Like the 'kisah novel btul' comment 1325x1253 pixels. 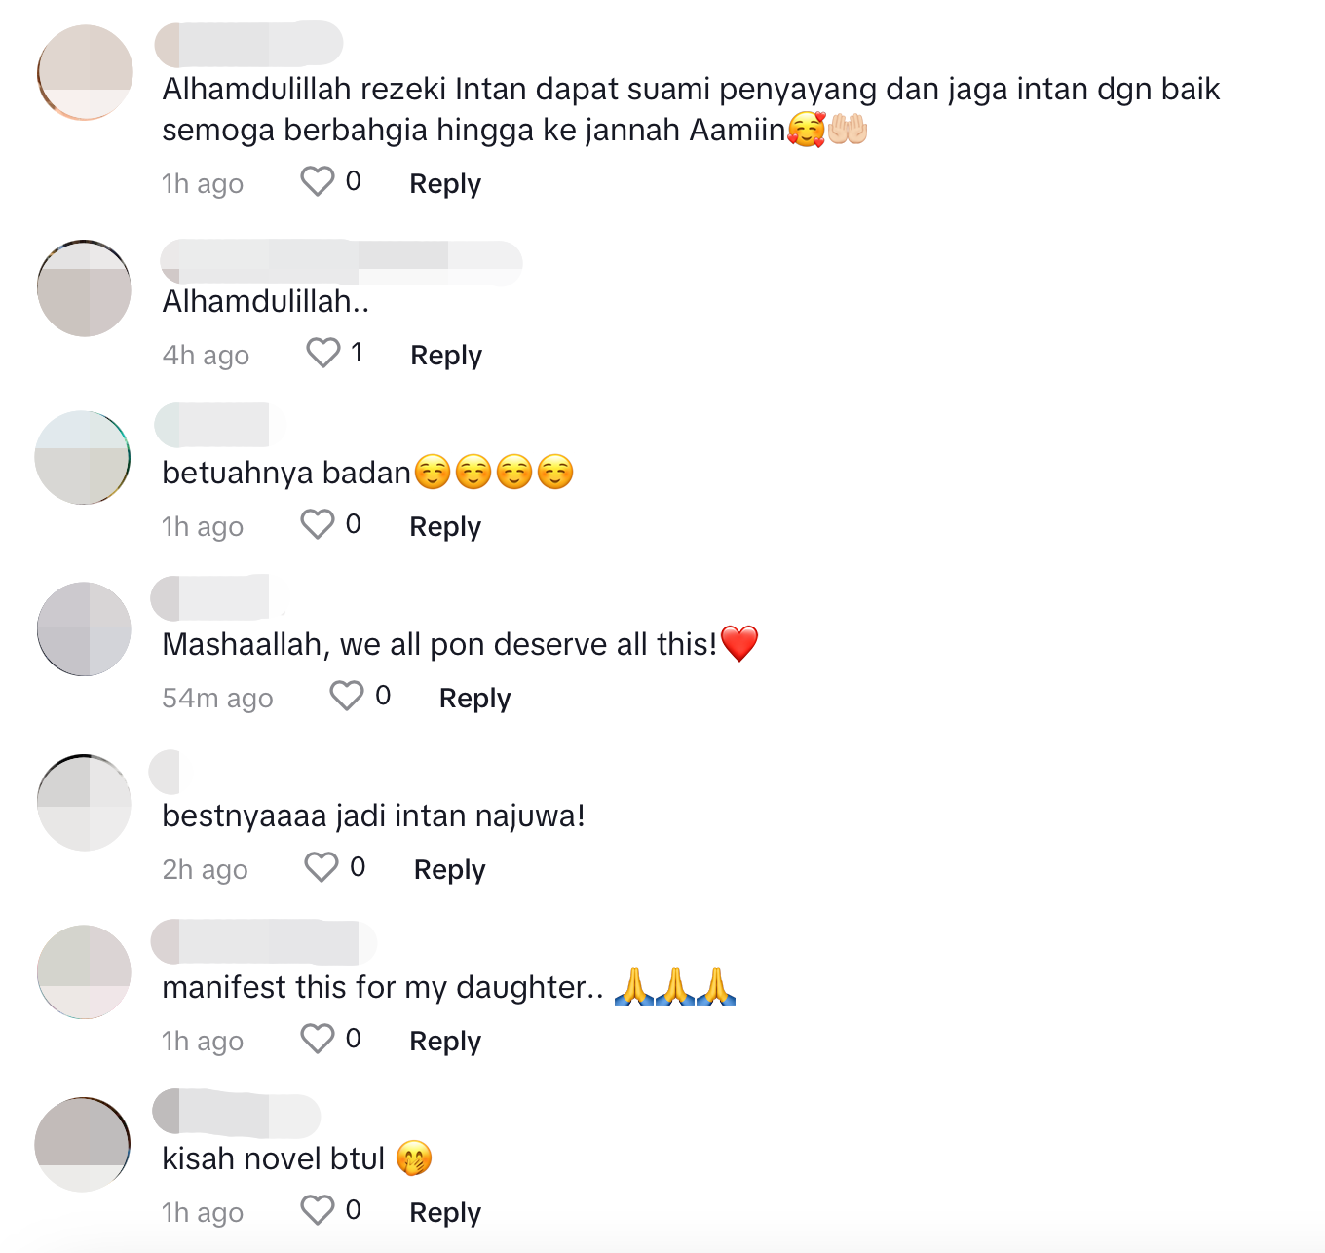click(317, 1210)
